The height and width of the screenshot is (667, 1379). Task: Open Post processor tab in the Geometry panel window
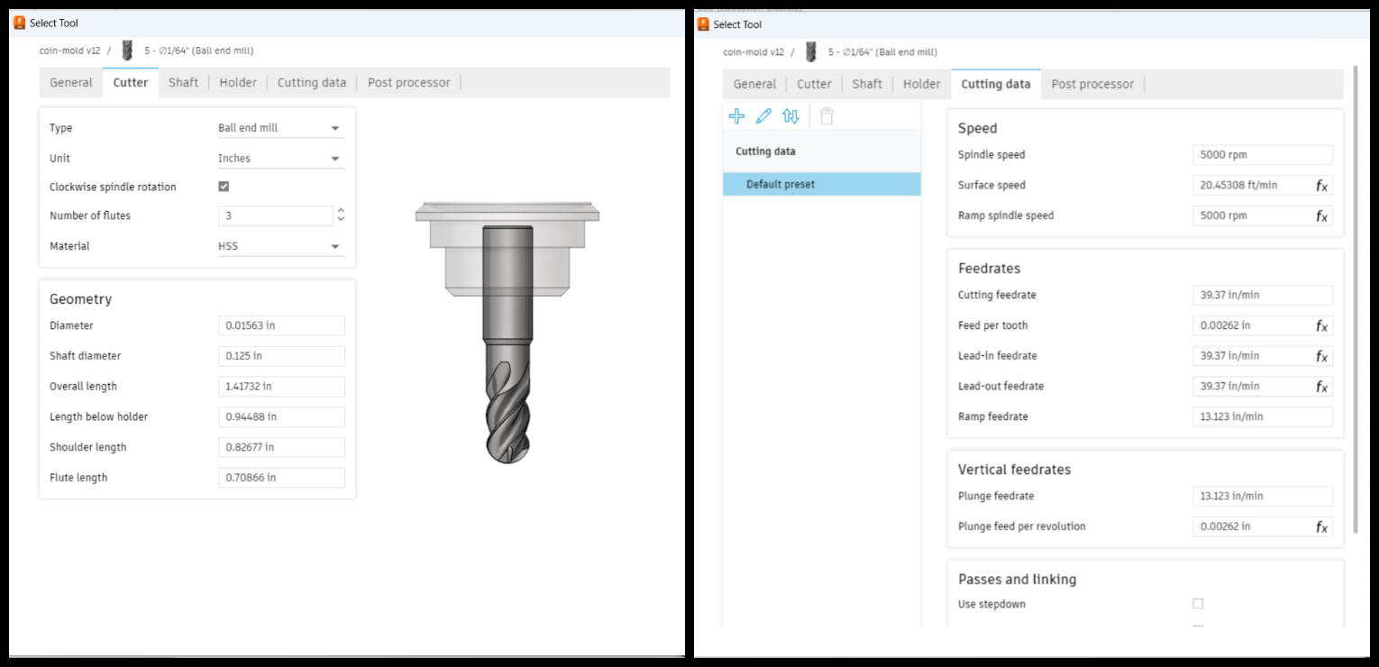click(x=408, y=83)
